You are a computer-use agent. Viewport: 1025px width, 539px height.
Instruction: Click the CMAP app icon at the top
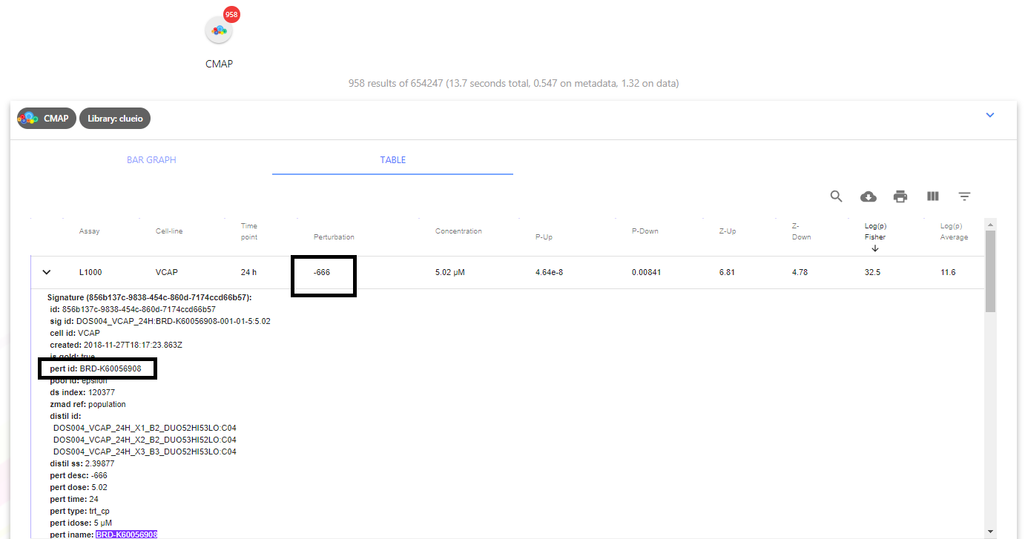click(218, 30)
